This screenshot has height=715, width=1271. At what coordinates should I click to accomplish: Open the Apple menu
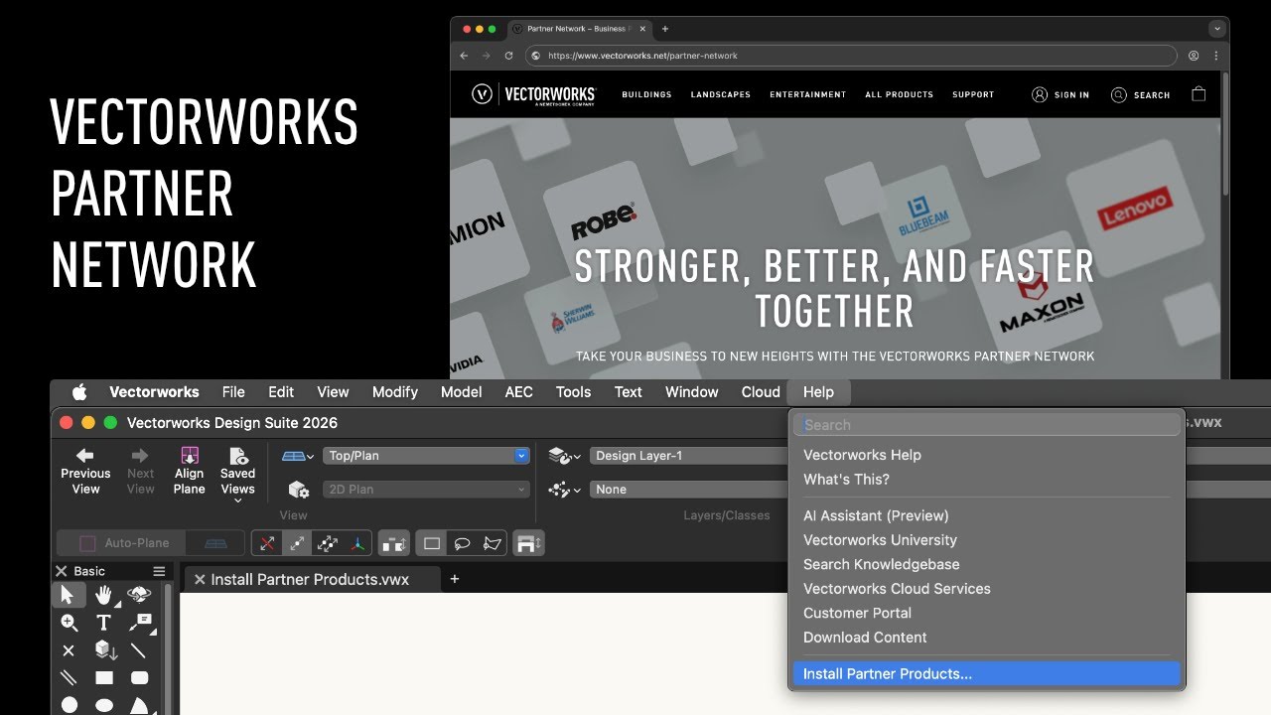79,392
